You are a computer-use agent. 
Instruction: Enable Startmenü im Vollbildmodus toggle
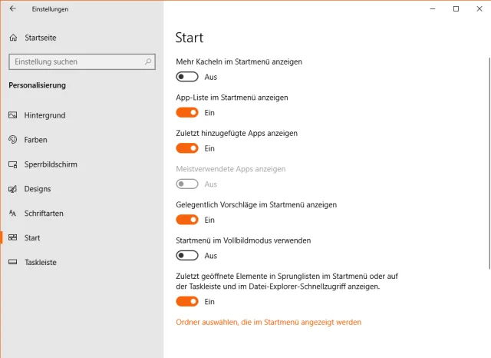187,256
